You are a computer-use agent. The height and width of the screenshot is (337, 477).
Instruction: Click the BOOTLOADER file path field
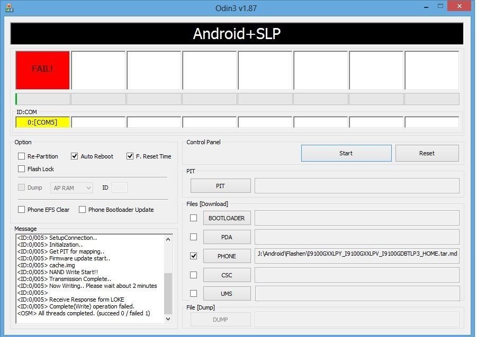click(x=357, y=218)
